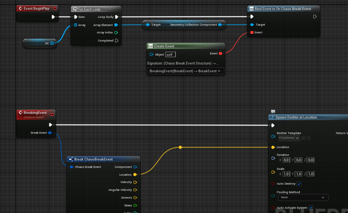Click the Geometry Collection Component output pin
The image size is (348, 213).
point(220,24)
